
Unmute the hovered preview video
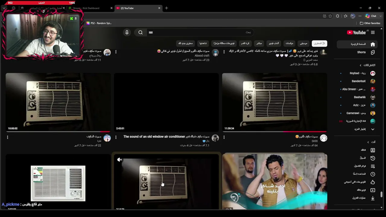click(x=120, y=160)
